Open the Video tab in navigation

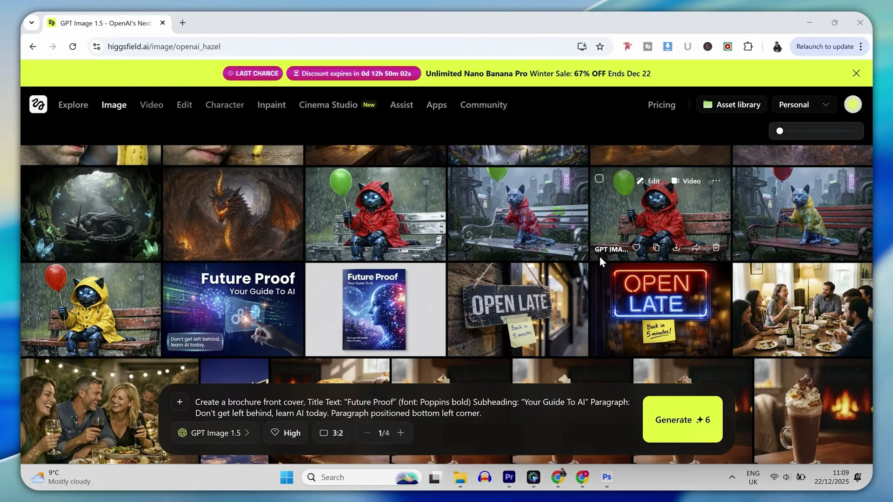(x=152, y=105)
